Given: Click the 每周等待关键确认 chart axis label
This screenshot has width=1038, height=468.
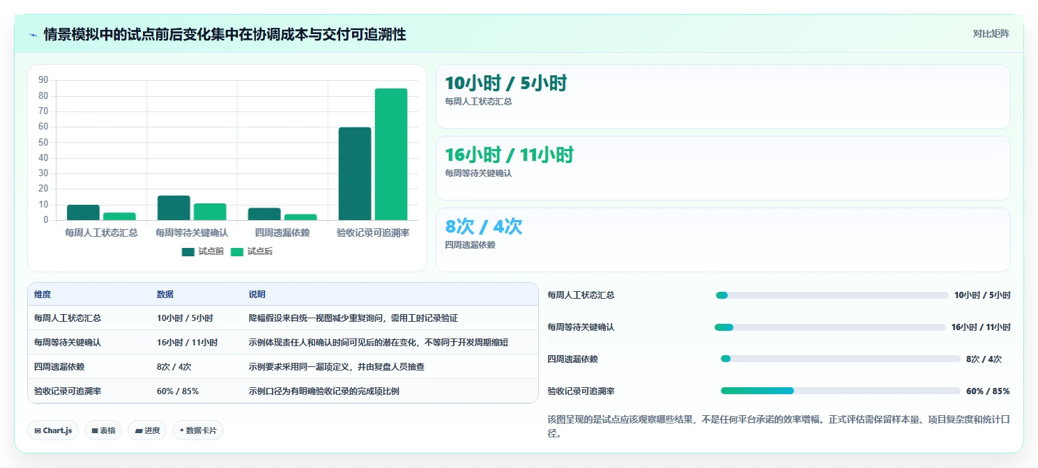Looking at the screenshot, I should point(192,233).
